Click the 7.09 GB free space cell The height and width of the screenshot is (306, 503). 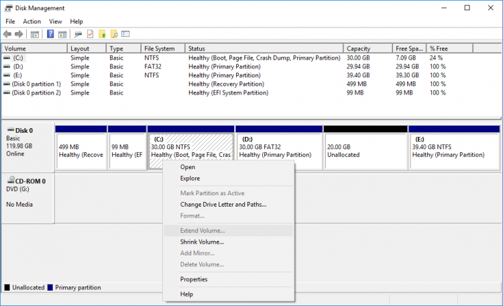point(406,58)
